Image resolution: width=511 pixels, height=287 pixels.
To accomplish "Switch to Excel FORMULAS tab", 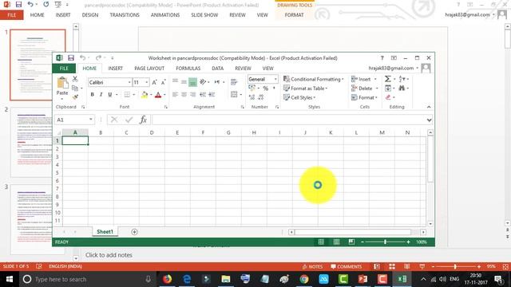I will pos(188,69).
